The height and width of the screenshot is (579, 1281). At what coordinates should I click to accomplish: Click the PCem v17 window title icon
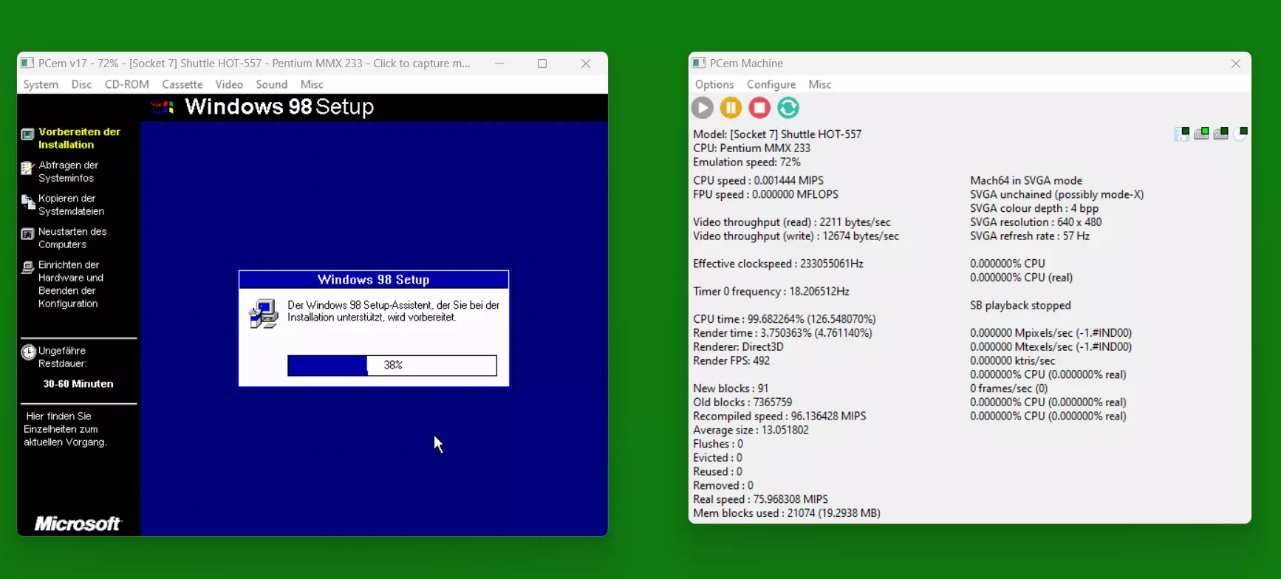(x=27, y=64)
